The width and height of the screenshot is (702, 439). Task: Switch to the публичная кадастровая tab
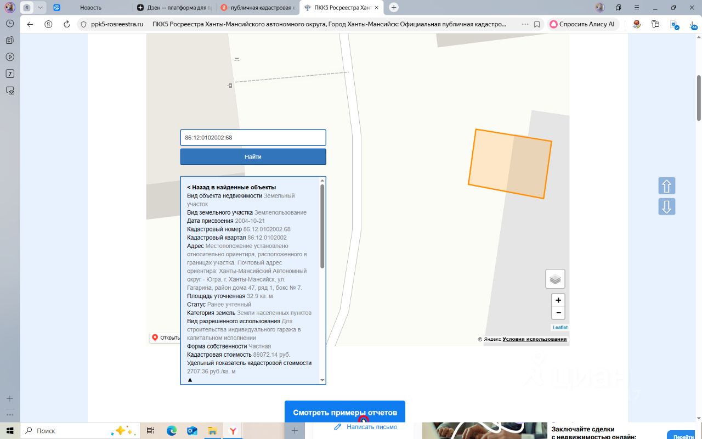[258, 8]
